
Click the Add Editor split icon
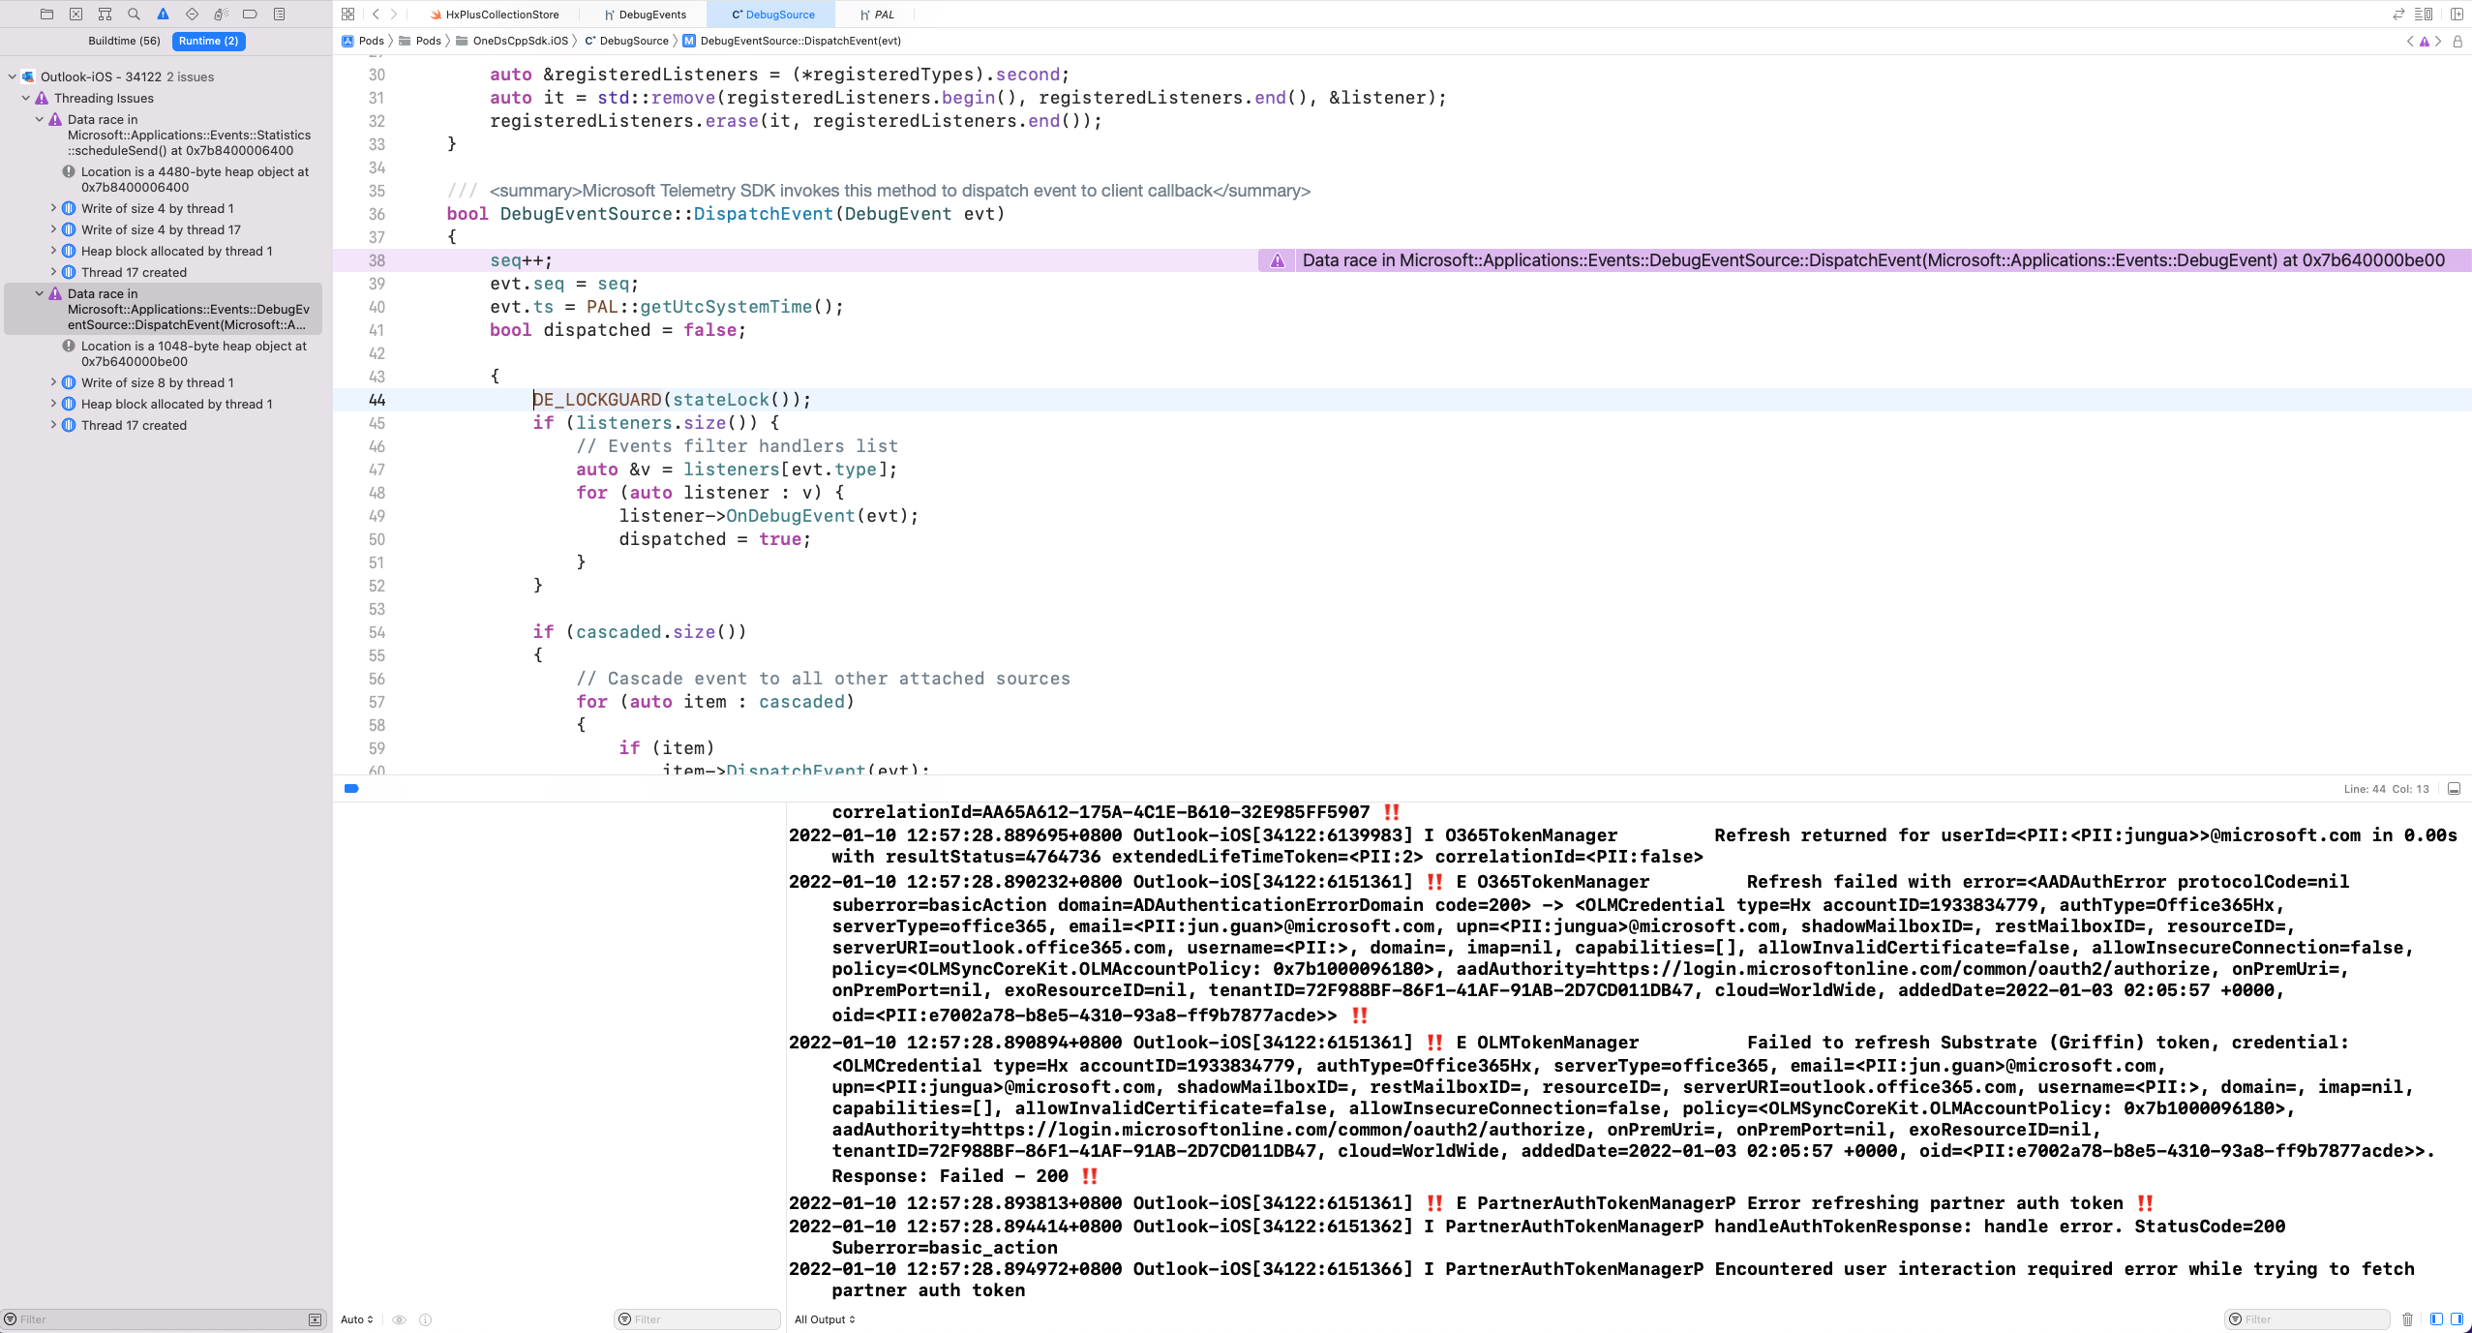coord(2457,14)
